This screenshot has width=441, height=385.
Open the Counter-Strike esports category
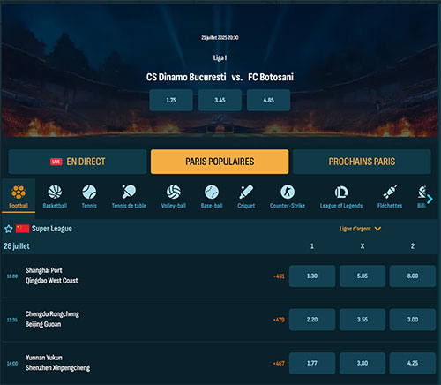288,196
